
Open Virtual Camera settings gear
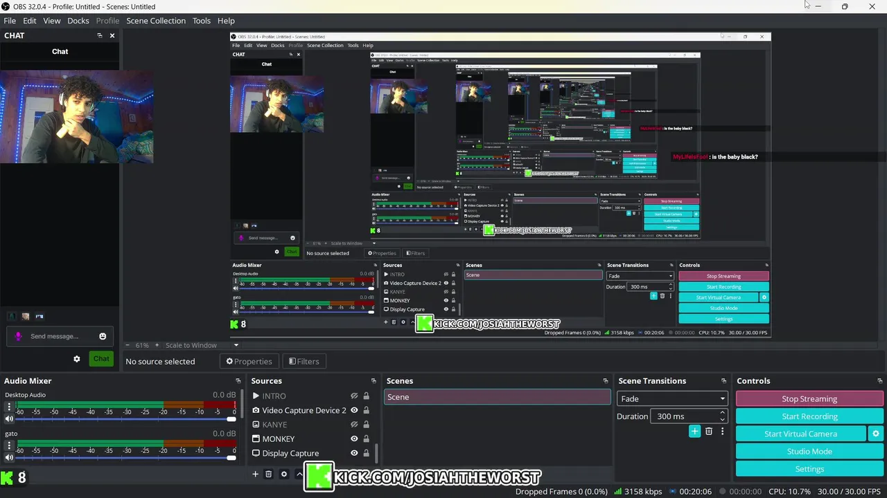tap(876, 434)
